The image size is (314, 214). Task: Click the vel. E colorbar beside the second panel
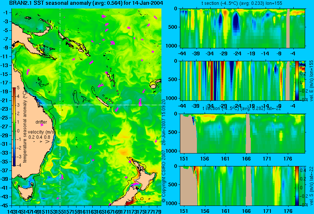coord(297,80)
